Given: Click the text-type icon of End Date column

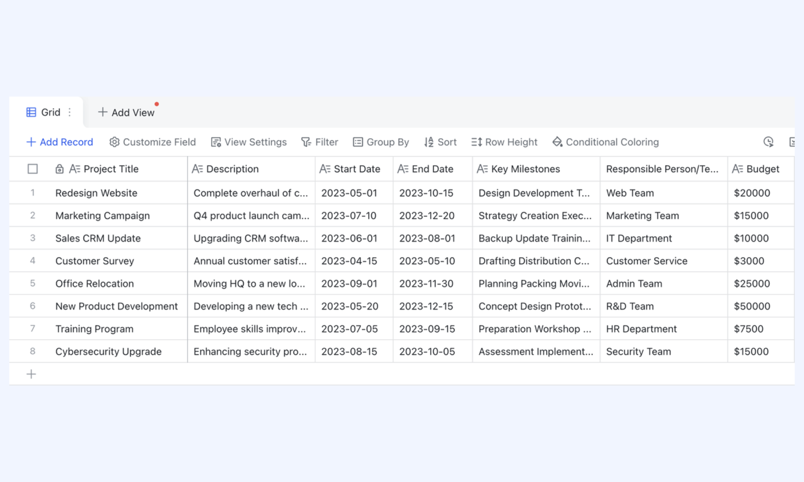Looking at the screenshot, I should coord(403,169).
